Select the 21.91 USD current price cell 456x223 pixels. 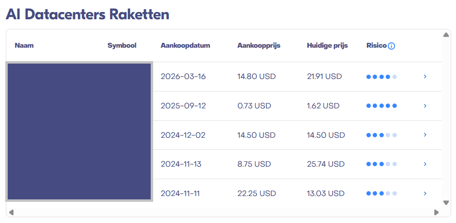(x=324, y=77)
